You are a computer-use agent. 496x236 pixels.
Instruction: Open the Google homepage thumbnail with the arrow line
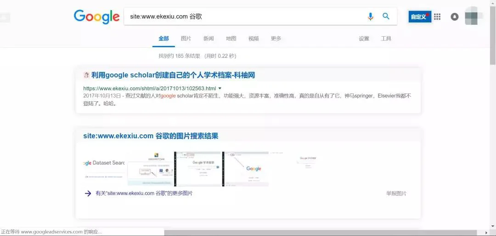(x=246, y=169)
